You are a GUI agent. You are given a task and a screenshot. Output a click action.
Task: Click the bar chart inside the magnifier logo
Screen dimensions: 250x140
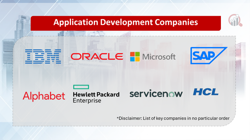(234, 21)
